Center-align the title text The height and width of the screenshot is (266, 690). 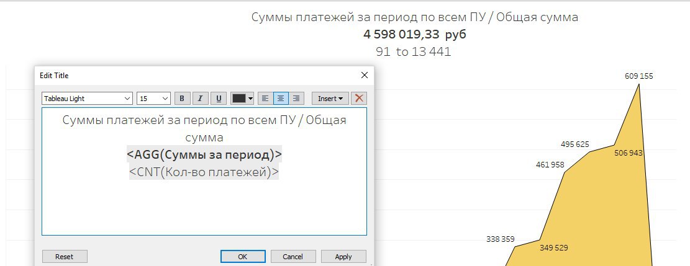click(281, 99)
